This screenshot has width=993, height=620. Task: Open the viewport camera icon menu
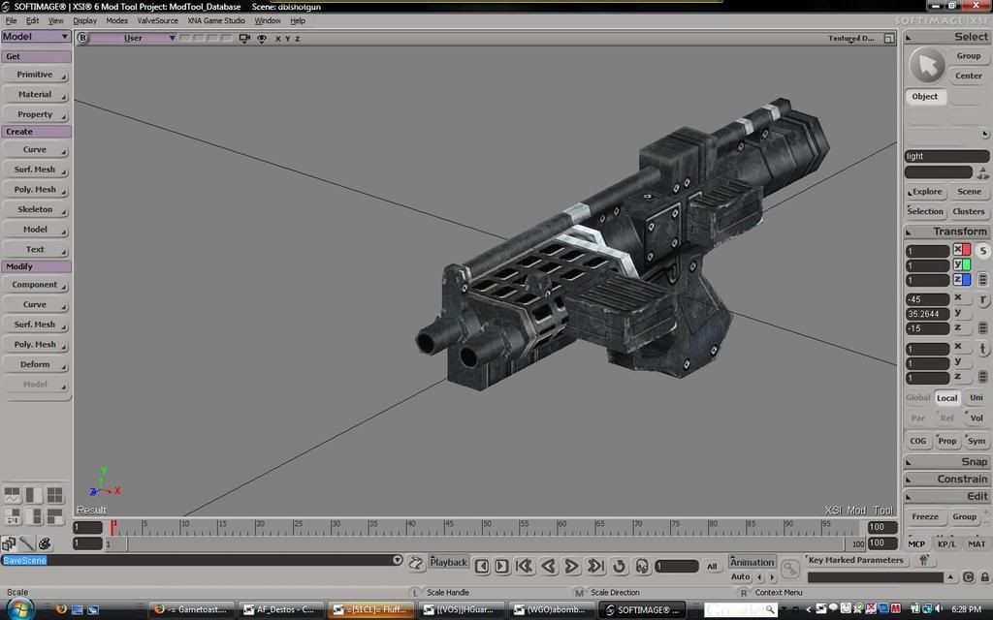click(x=244, y=38)
